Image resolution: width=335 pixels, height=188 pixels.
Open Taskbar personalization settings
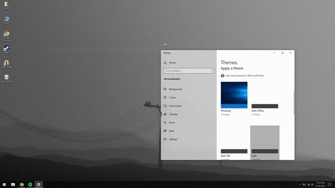click(171, 139)
